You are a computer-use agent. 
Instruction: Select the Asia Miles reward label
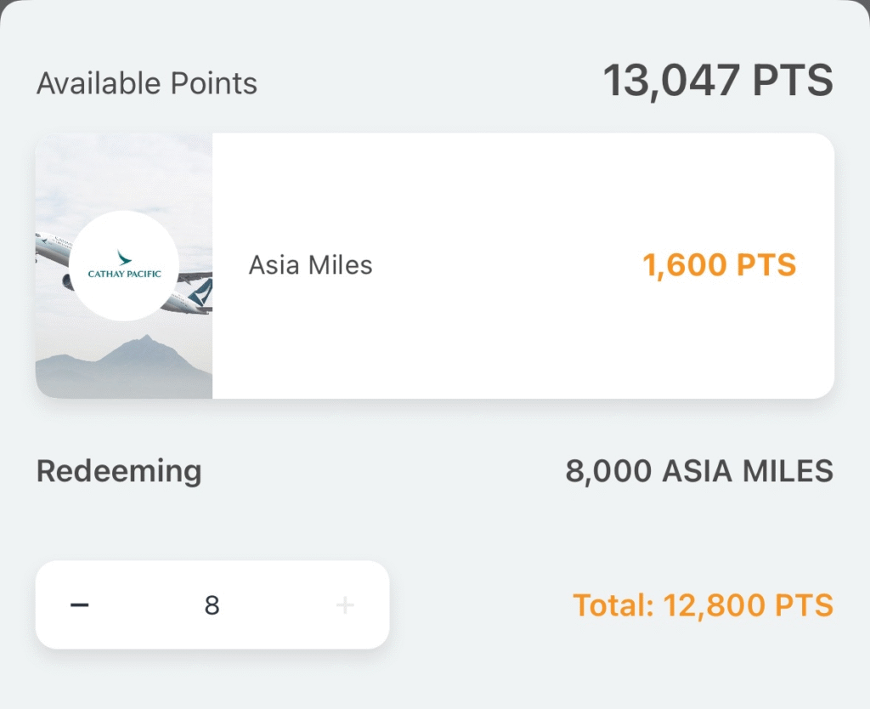click(310, 265)
